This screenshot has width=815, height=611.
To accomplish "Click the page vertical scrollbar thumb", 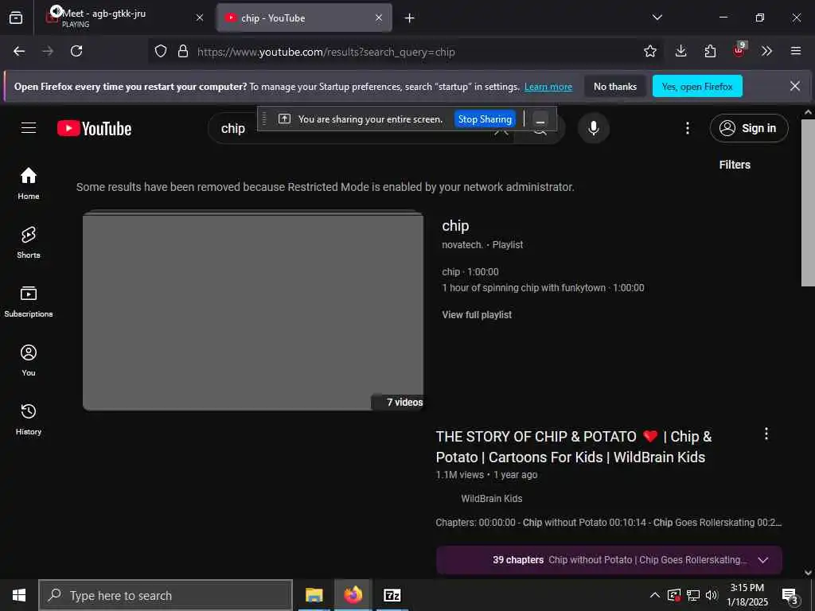I will [x=808, y=203].
